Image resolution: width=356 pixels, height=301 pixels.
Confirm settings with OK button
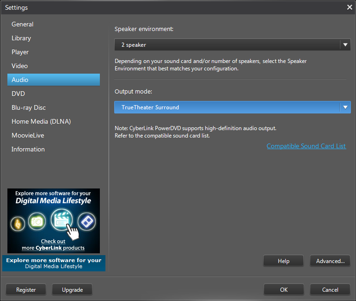click(x=284, y=290)
